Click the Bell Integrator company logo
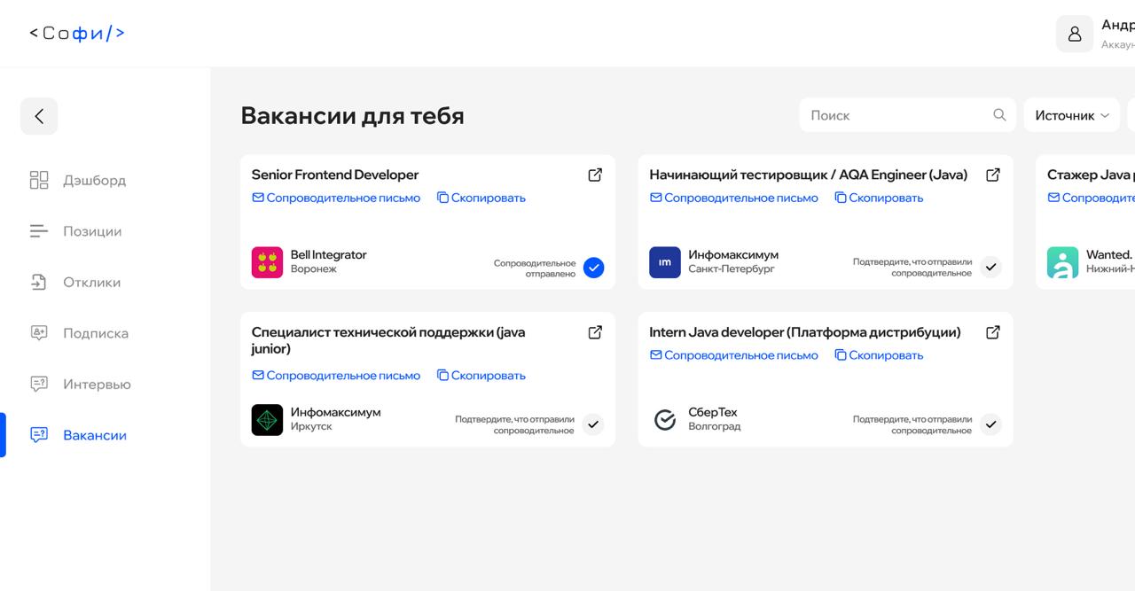1135x591 pixels. [267, 262]
